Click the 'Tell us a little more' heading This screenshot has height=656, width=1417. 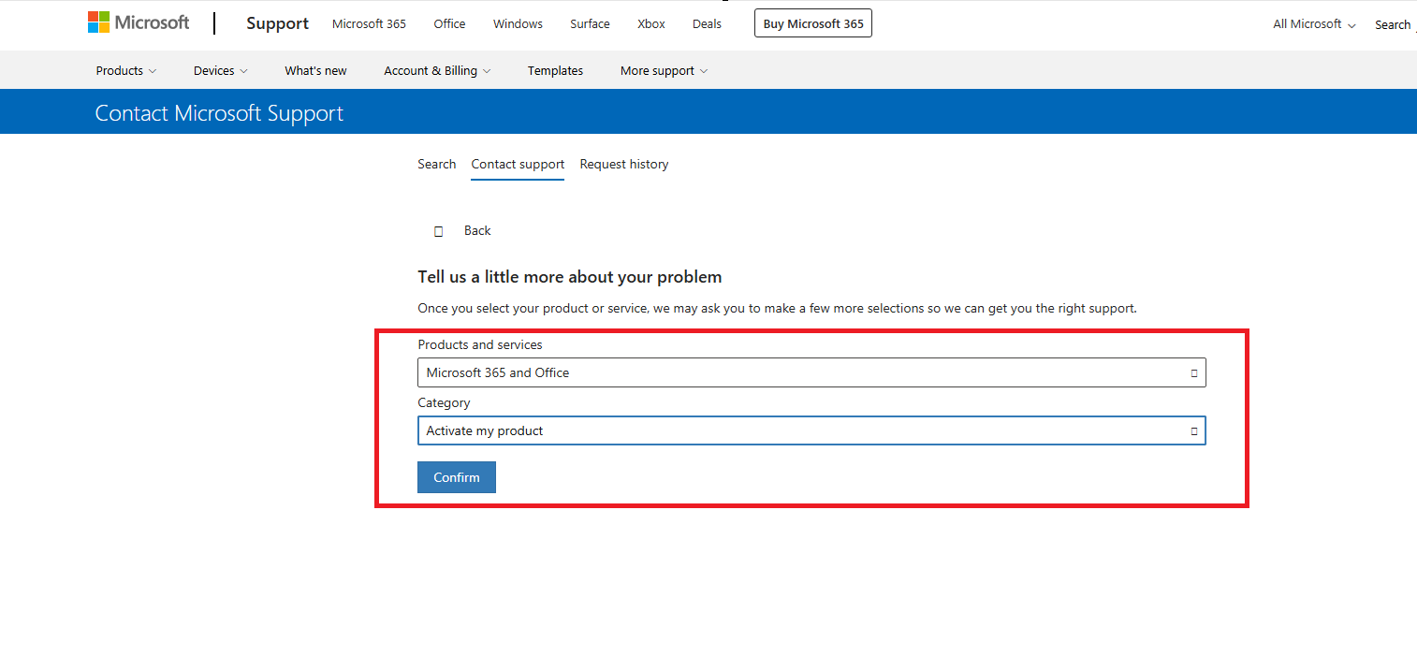click(x=569, y=277)
